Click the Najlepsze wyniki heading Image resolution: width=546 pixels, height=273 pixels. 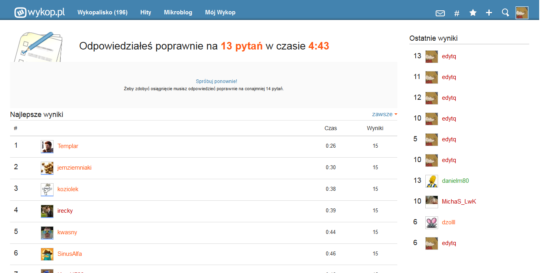[x=36, y=115]
